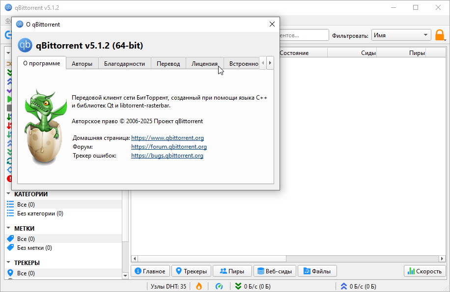Screen dimensions: 450x292
Task: Open the https://forum.qbittorrent.org link
Action: [169, 147]
